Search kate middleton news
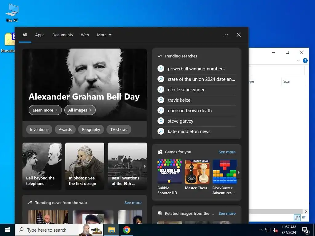The image size is (315, 236). click(x=196, y=132)
